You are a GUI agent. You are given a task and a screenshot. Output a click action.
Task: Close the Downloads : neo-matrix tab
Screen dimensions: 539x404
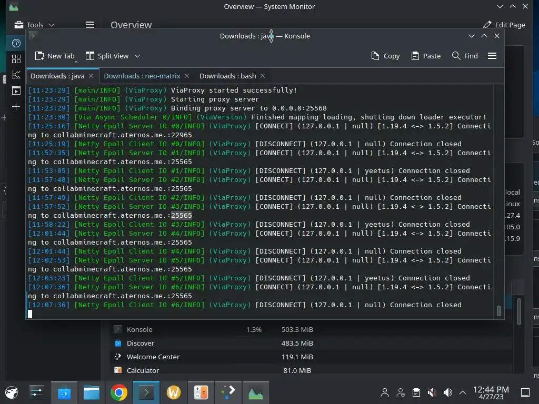click(187, 76)
